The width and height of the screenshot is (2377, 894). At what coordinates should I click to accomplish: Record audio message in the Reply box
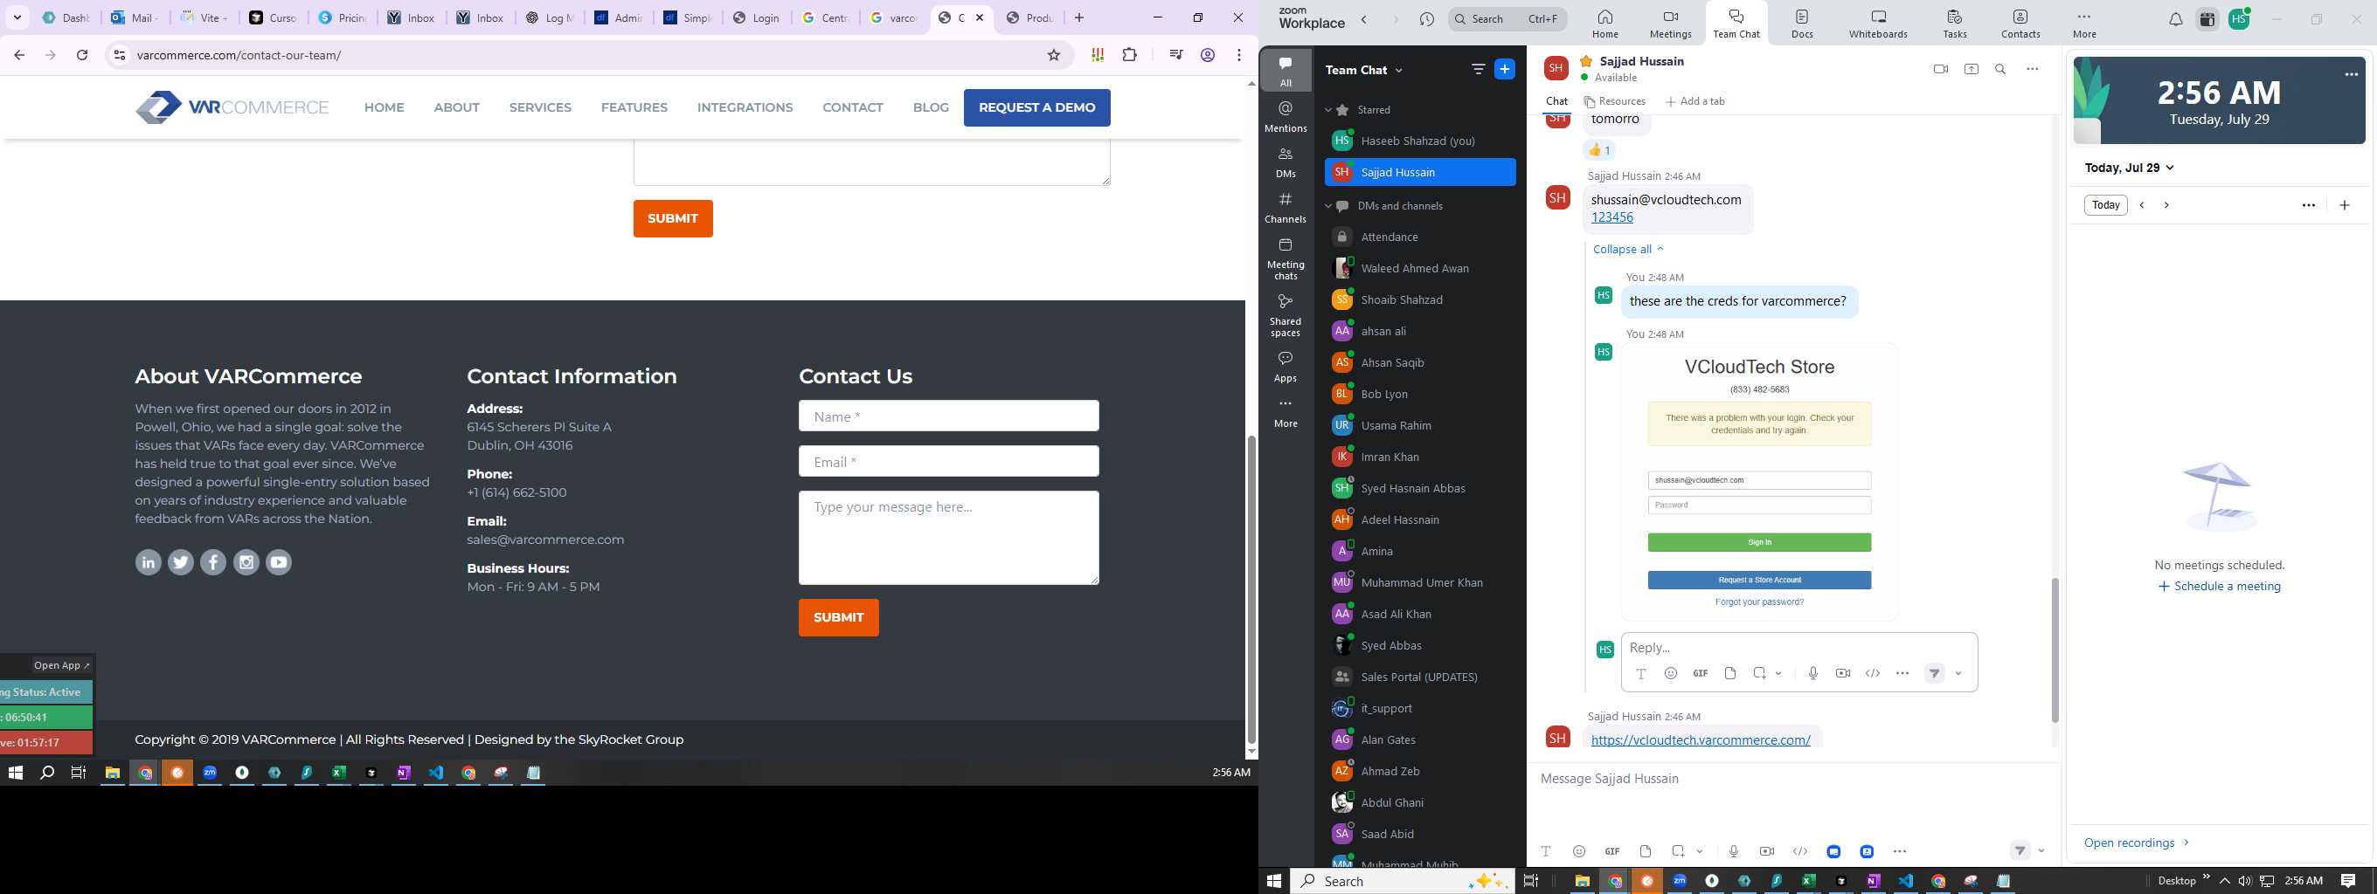point(1813,673)
